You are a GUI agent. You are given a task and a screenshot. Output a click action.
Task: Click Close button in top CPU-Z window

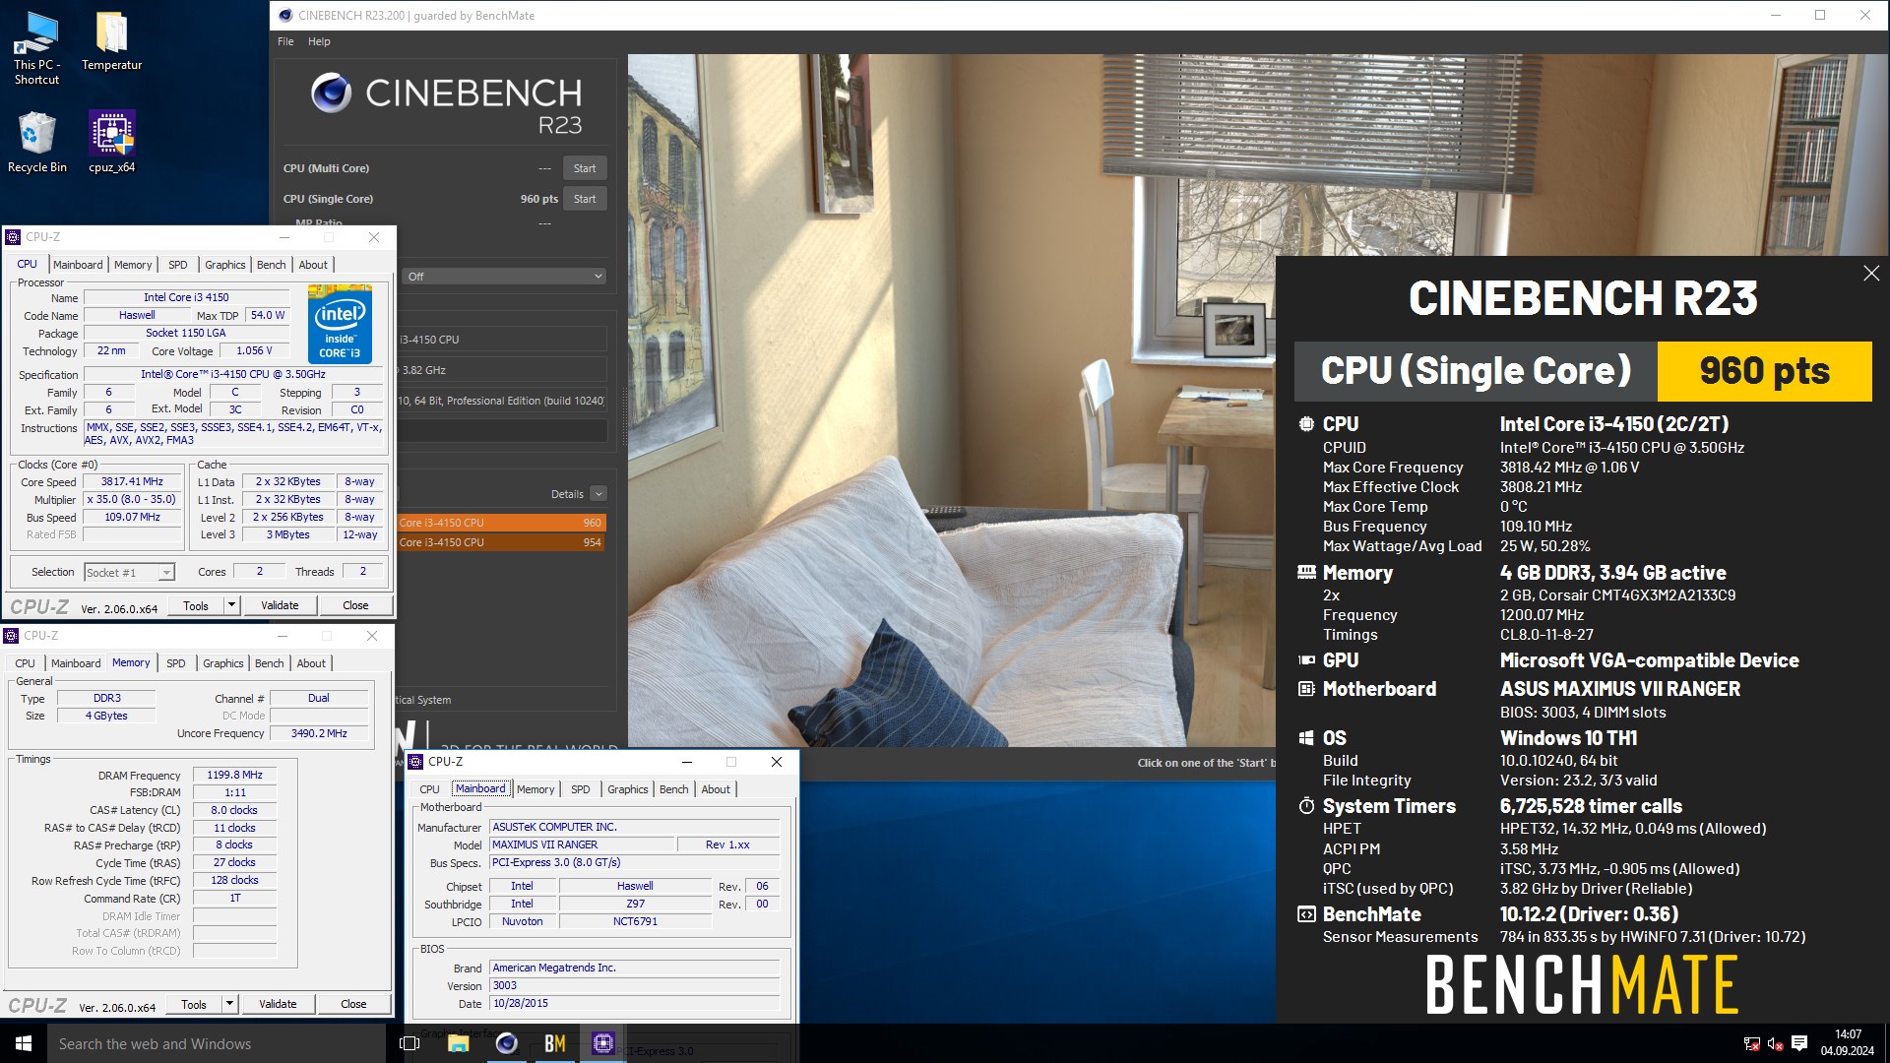click(x=355, y=605)
